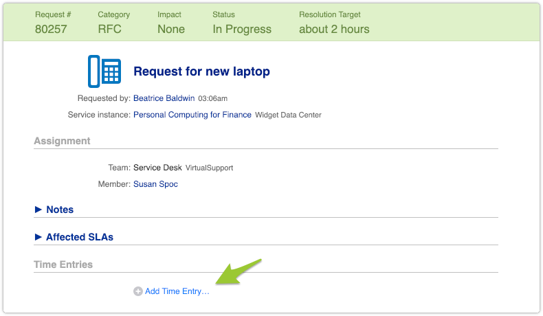Screen dimensions: 543x316
Task: Click the Service instance label
Action: pyautogui.click(x=99, y=115)
